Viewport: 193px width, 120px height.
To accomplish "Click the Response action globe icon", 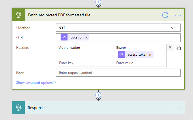I will coord(18,108).
